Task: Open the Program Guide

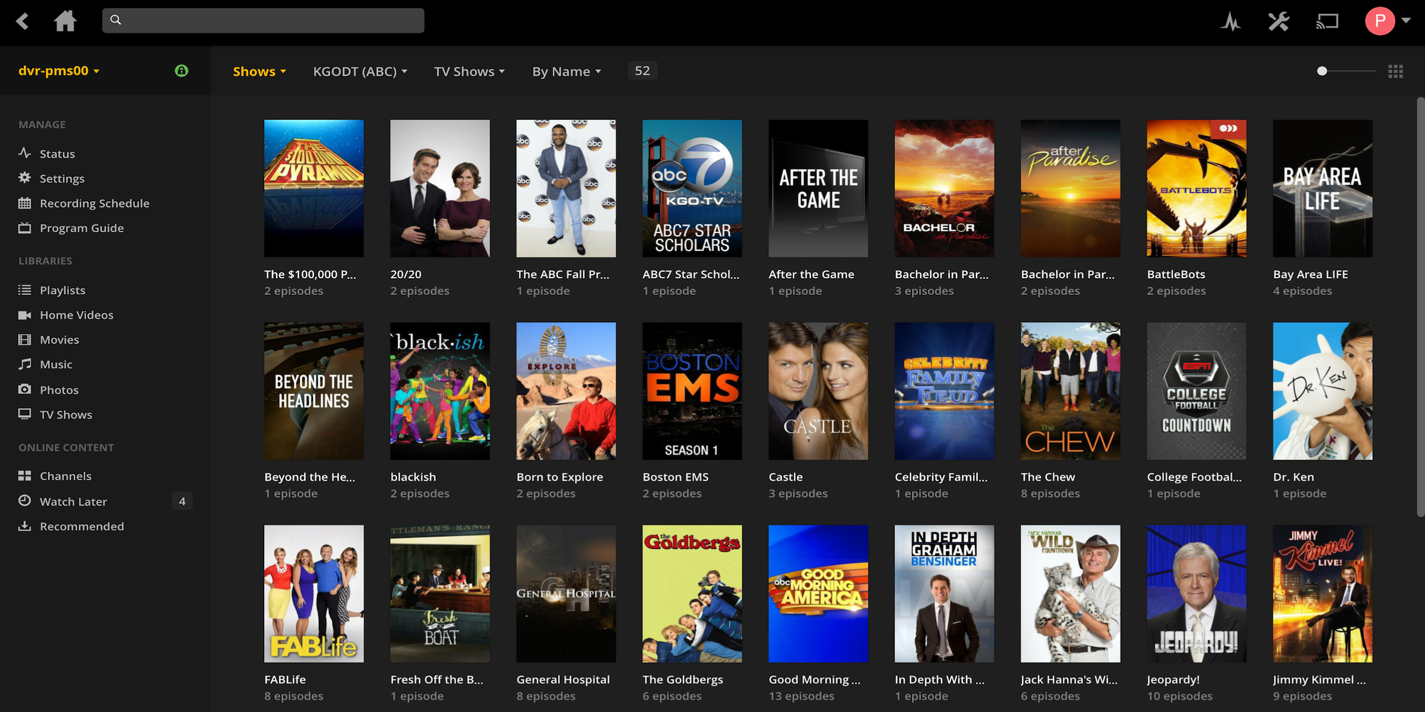Action: click(x=81, y=228)
